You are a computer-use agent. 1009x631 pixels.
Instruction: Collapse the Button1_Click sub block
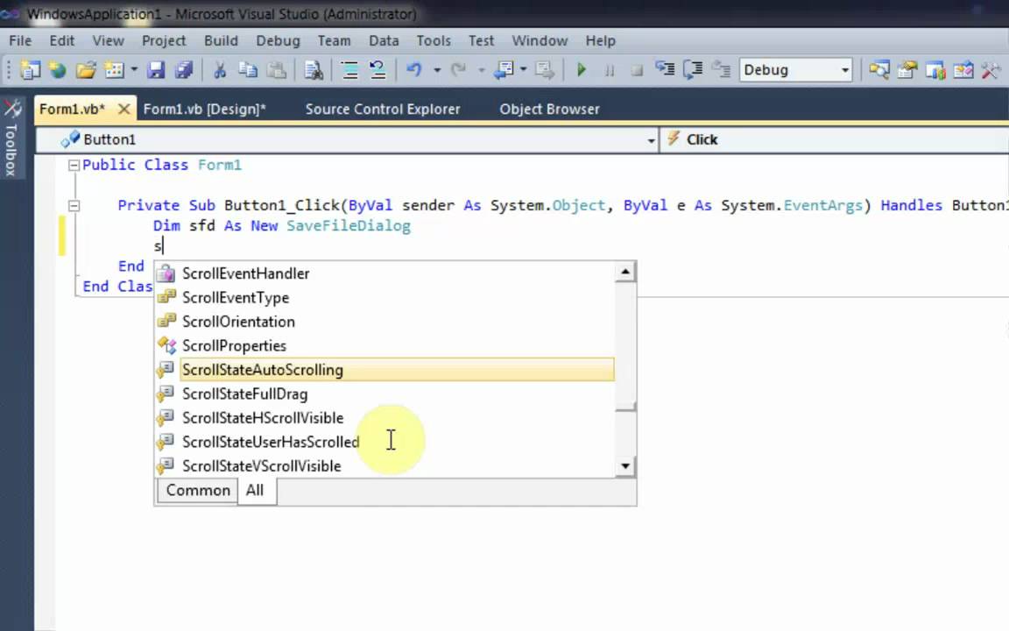[x=74, y=206]
